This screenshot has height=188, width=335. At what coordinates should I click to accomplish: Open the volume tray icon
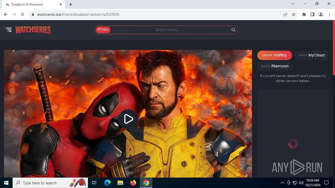point(301,183)
